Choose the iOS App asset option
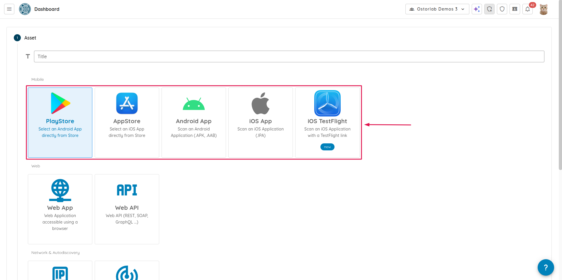This screenshot has width=562, height=280. [x=261, y=123]
